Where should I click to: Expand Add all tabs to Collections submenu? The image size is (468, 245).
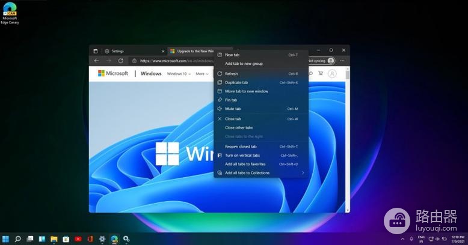click(261, 173)
